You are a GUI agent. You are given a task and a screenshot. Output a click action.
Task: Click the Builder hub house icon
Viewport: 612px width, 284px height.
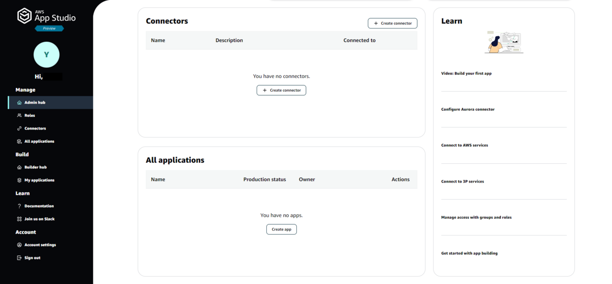19,167
